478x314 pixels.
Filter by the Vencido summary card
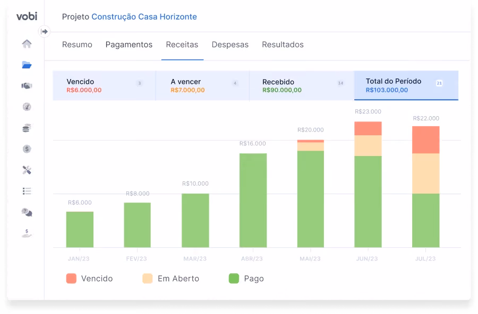click(104, 85)
